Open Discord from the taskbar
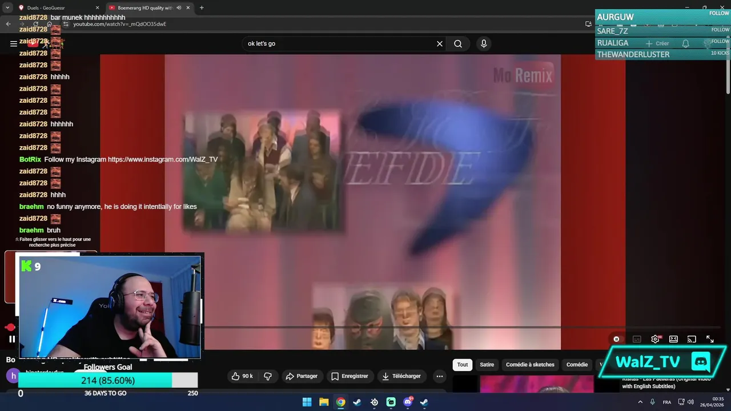 (408, 402)
